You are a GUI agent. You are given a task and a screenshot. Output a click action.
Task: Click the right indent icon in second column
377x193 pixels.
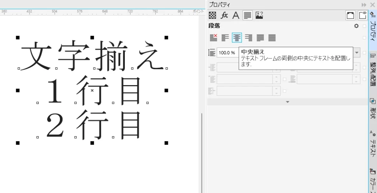tap(293, 79)
